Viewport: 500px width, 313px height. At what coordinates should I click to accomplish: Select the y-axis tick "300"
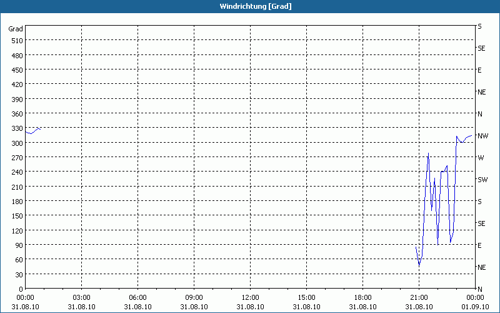click(x=17, y=143)
